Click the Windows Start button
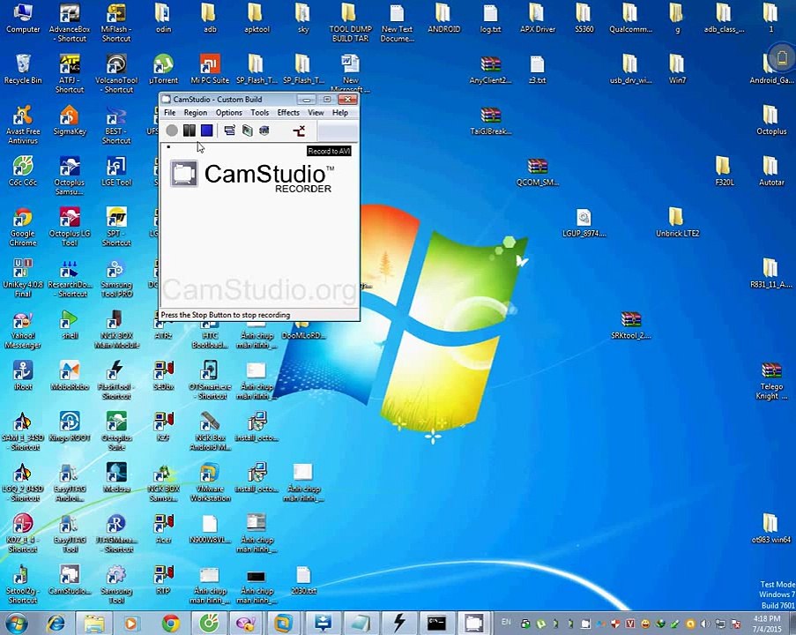This screenshot has height=635, width=796. point(18,624)
